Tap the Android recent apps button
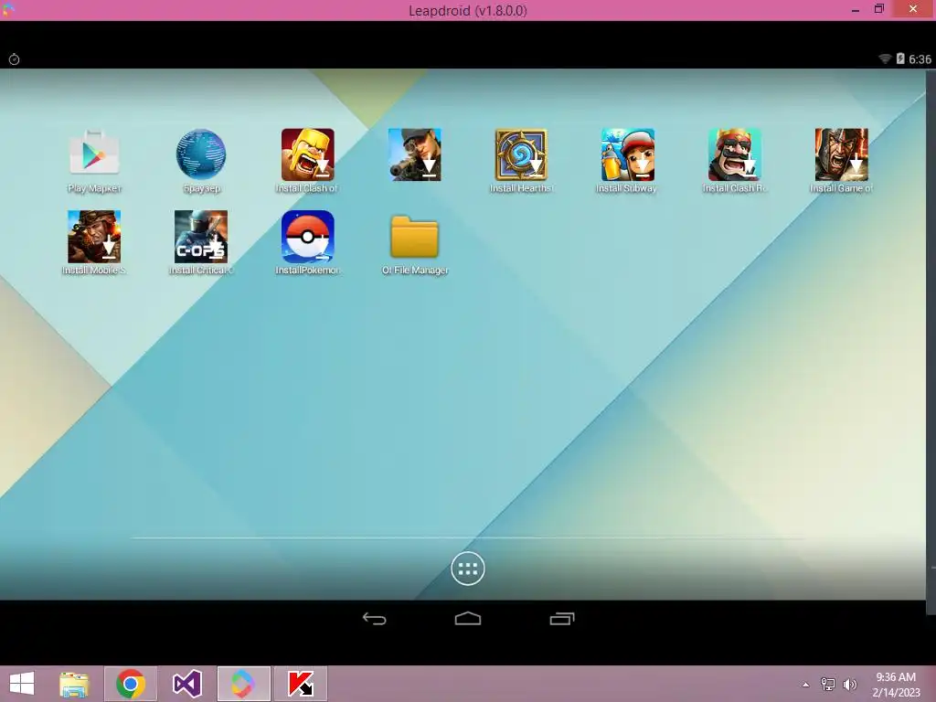This screenshot has height=702, width=936. pos(562,619)
